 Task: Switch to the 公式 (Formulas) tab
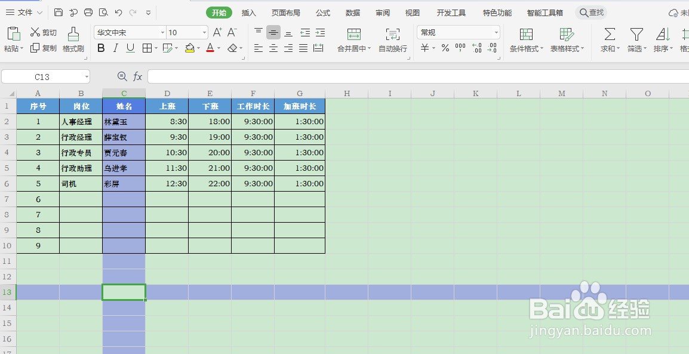[x=323, y=13]
